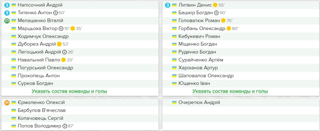This screenshot has height=131, width=320.
Task: Click yellow card icon beside Литвин Денис
Action: pos(215,5)
